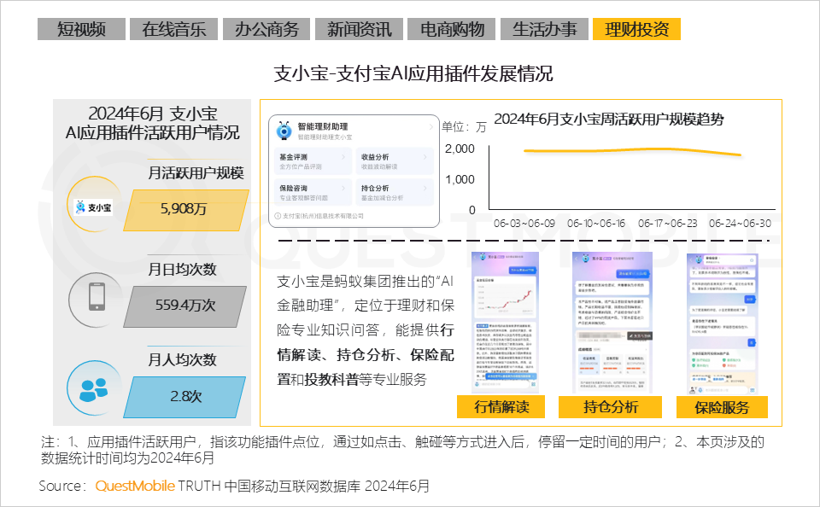Click the 智能理财助理 ant mascot avatar
The image size is (820, 507).
[284, 131]
